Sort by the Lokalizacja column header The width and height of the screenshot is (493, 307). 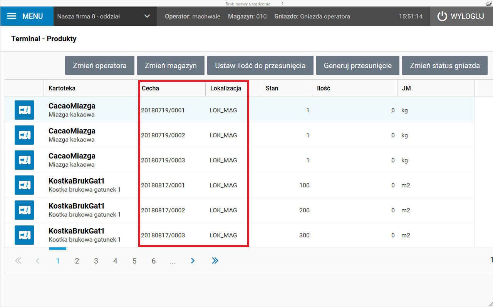233,88
